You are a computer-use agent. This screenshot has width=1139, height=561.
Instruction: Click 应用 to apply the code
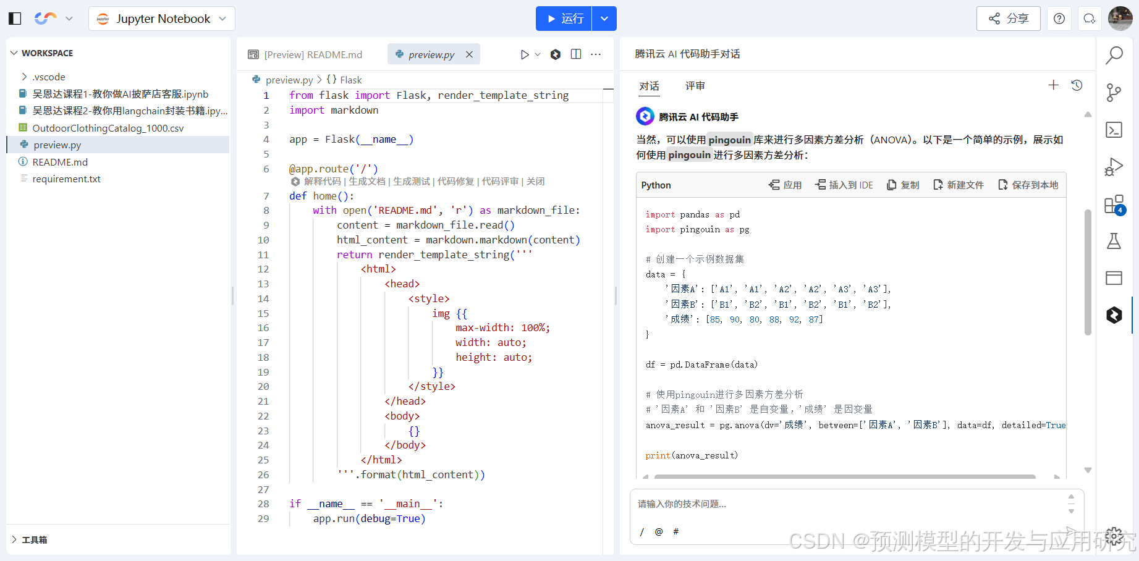coord(785,185)
